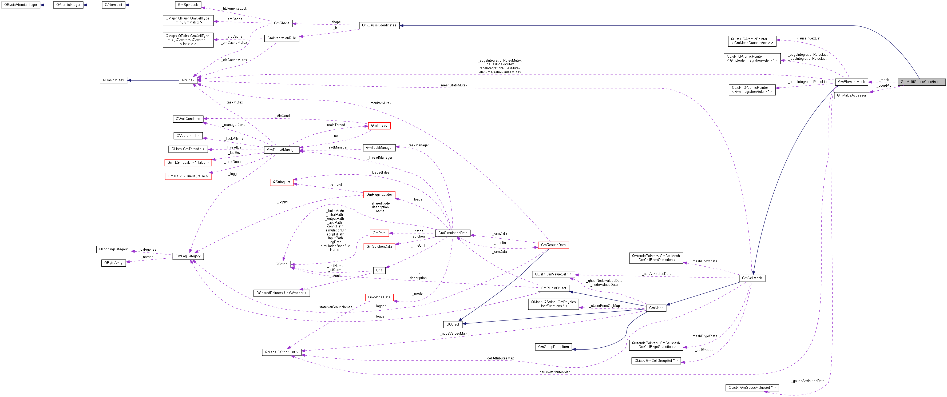Image resolution: width=947 pixels, height=397 pixels.
Task: Open the QString class node
Action: click(282, 264)
